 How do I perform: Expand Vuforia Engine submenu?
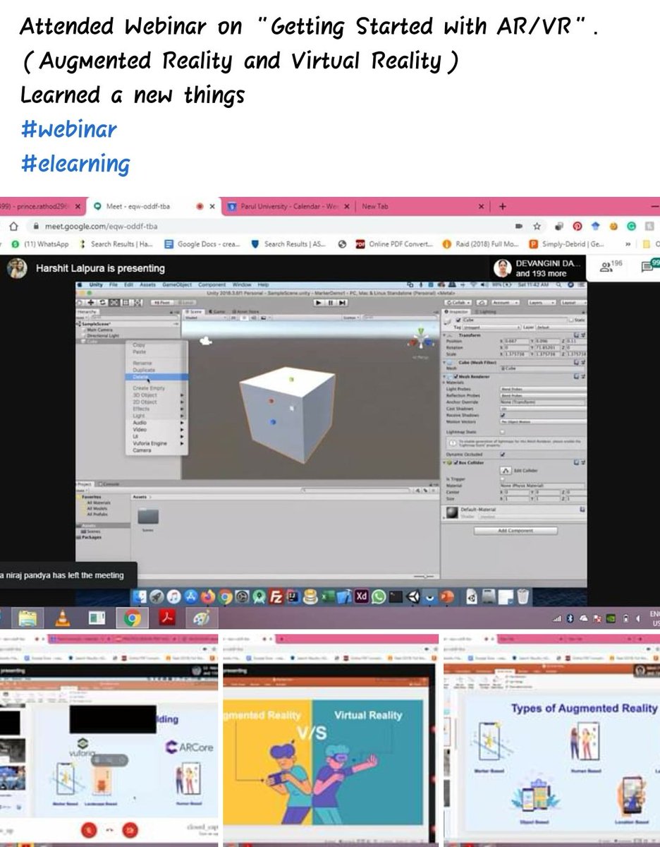coord(157,443)
